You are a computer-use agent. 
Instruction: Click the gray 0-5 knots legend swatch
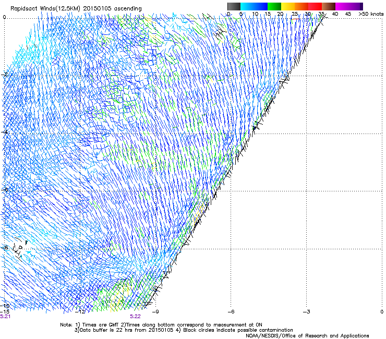click(x=234, y=6)
